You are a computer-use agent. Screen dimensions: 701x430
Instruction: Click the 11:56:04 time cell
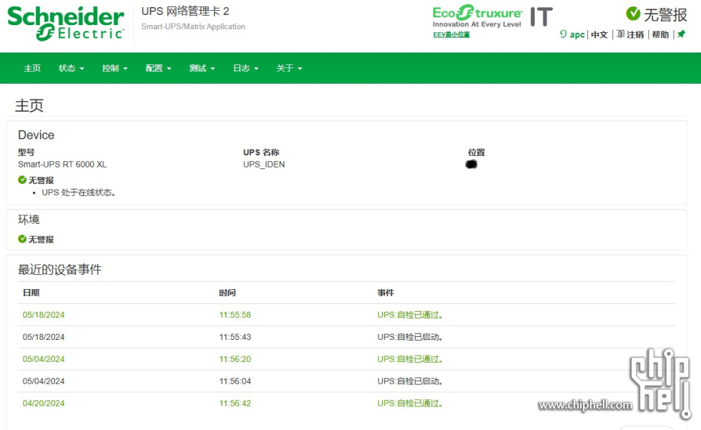[x=235, y=381]
